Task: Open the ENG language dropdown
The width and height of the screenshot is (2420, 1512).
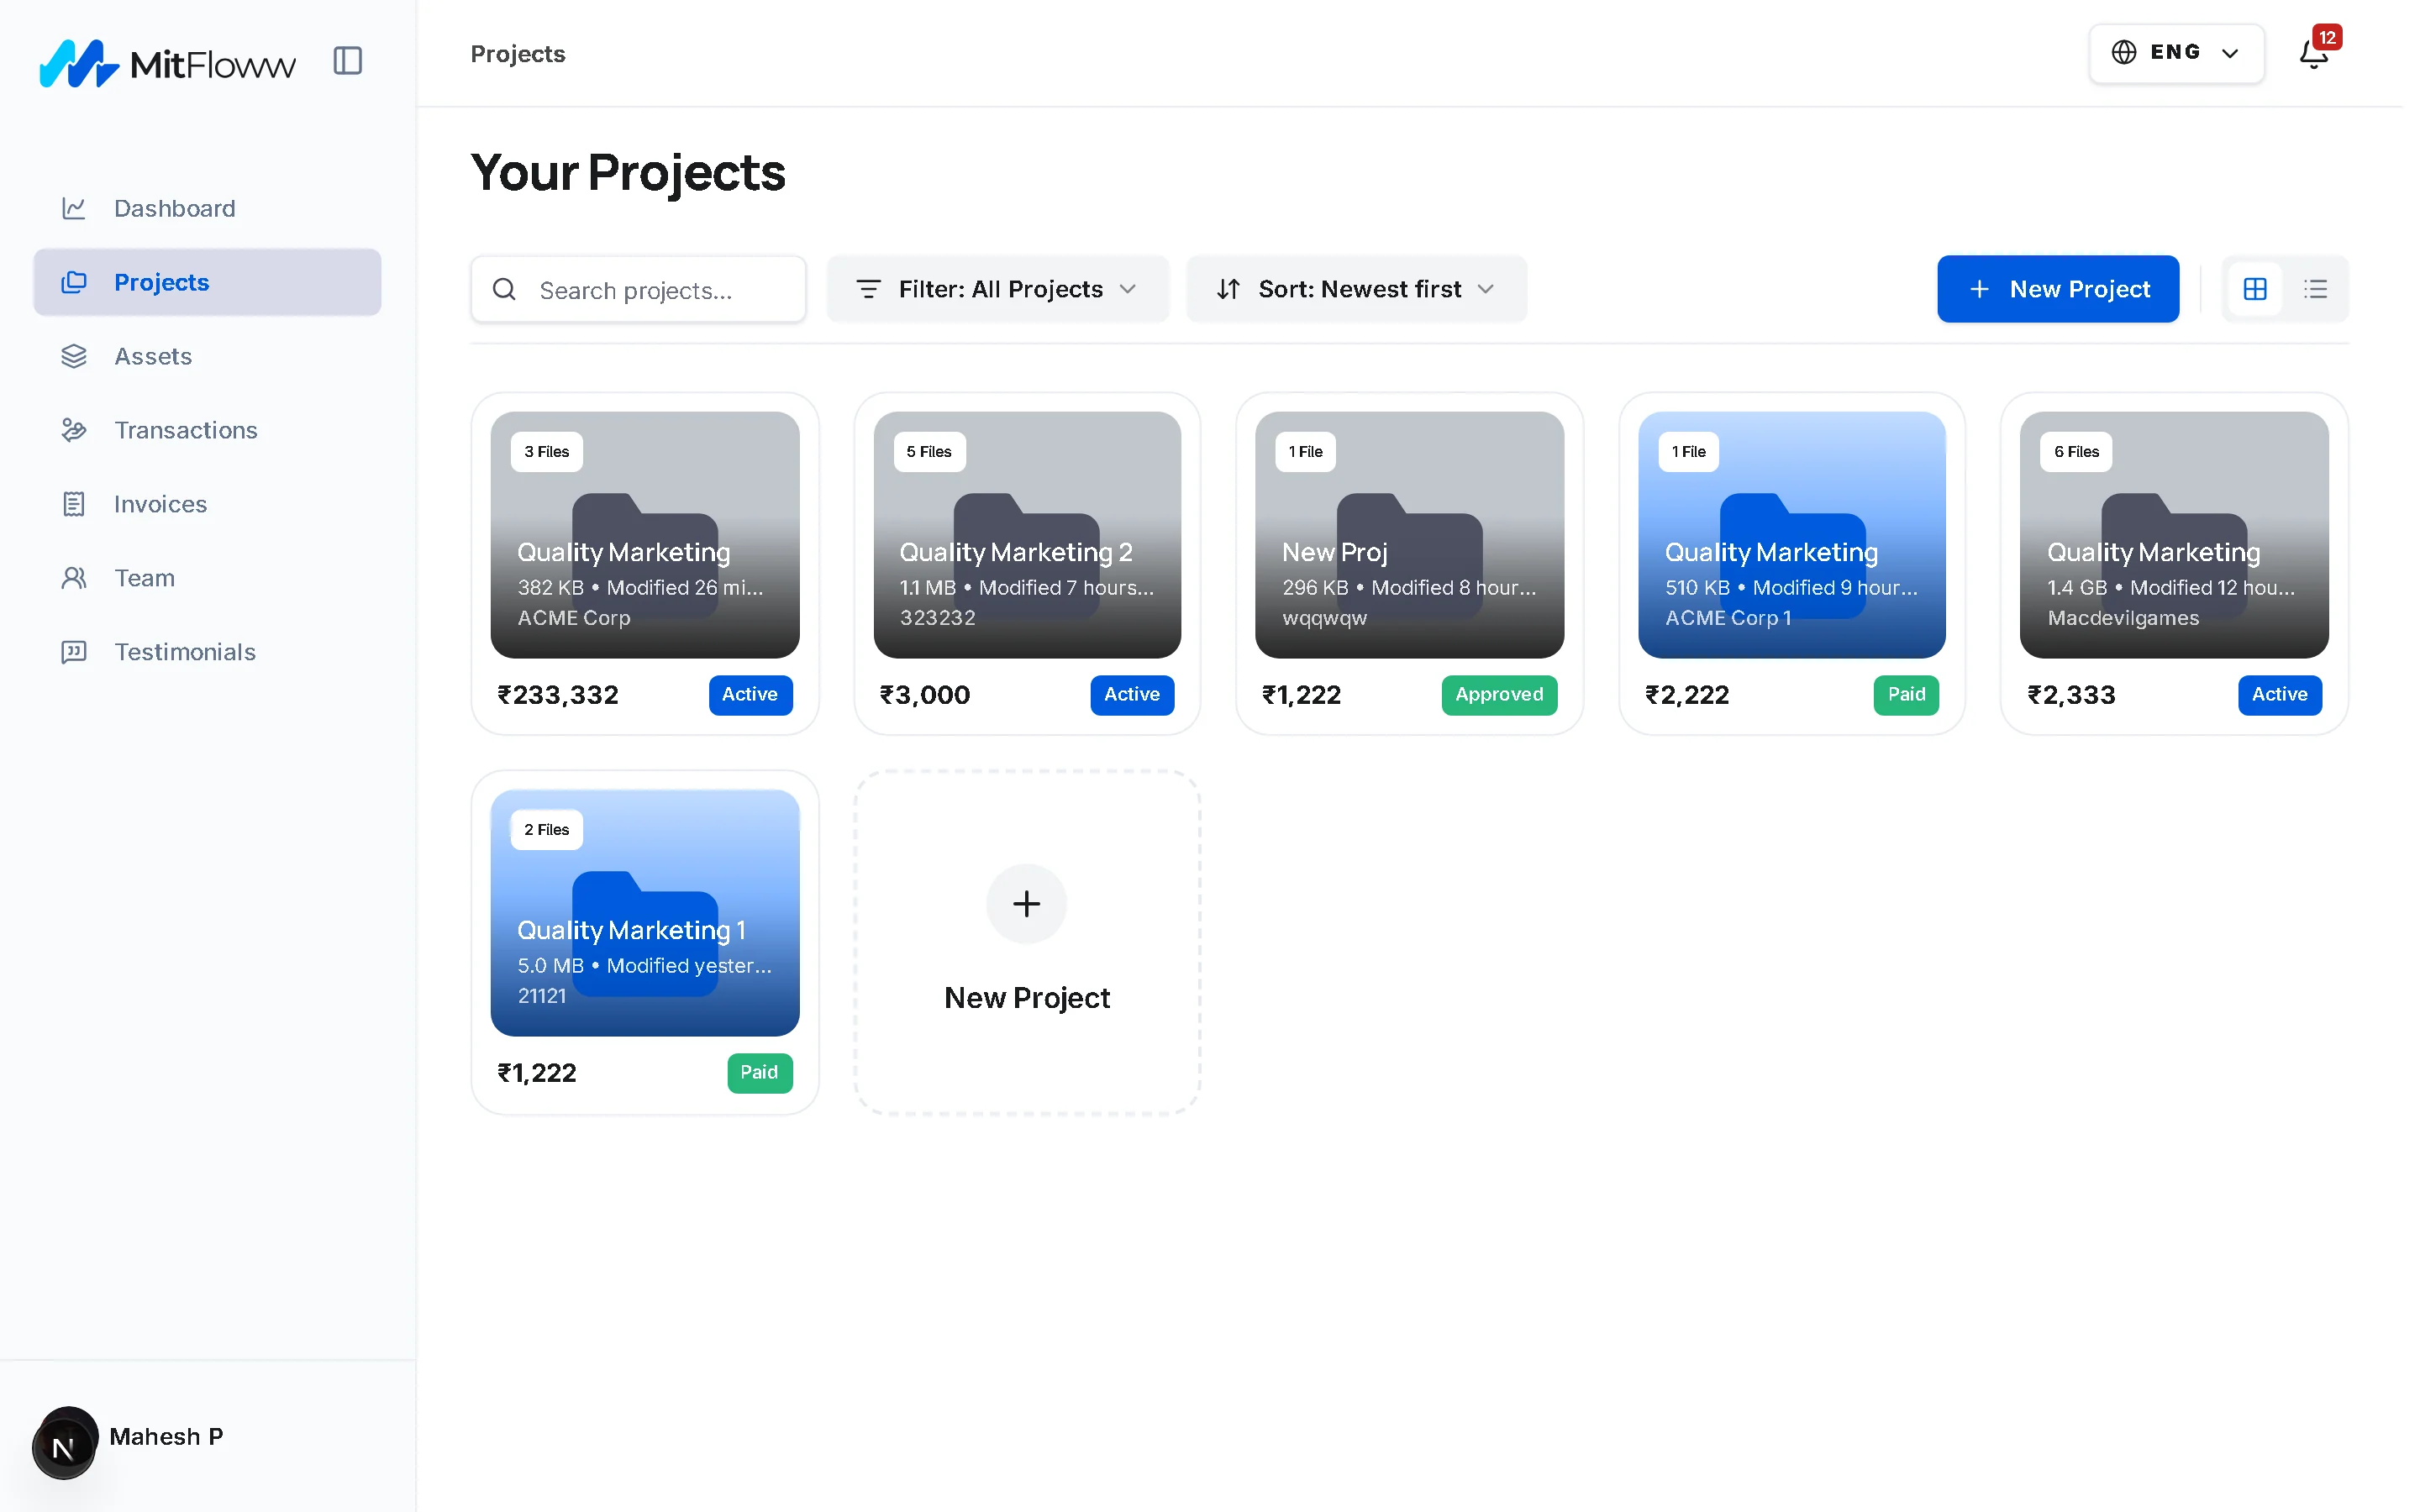Action: [x=2176, y=53]
